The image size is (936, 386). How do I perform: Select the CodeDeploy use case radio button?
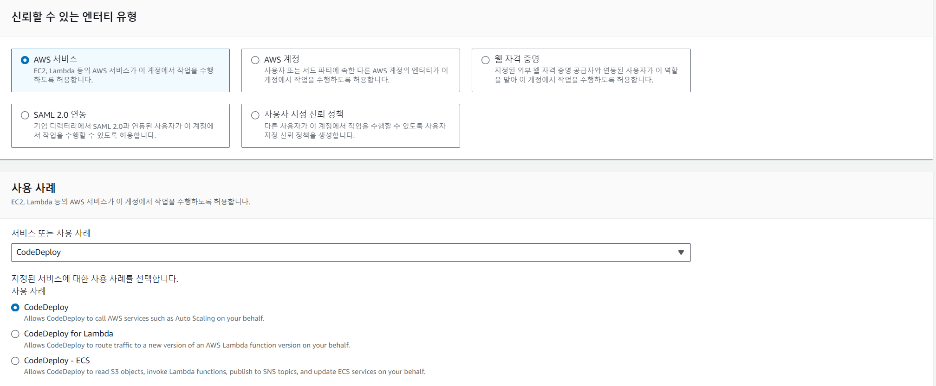pyautogui.click(x=15, y=308)
